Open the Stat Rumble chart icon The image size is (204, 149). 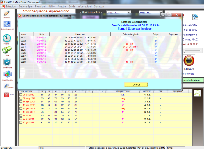click(8, 74)
